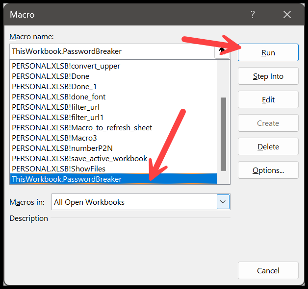Click the collapse dialog icon beside Macro name
Screen dimensions: 308x289
point(222,51)
